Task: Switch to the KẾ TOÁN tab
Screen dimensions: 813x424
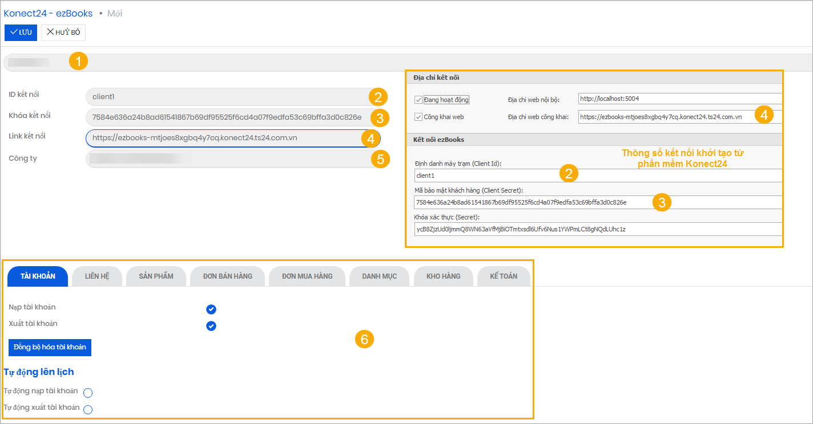Action: (504, 276)
